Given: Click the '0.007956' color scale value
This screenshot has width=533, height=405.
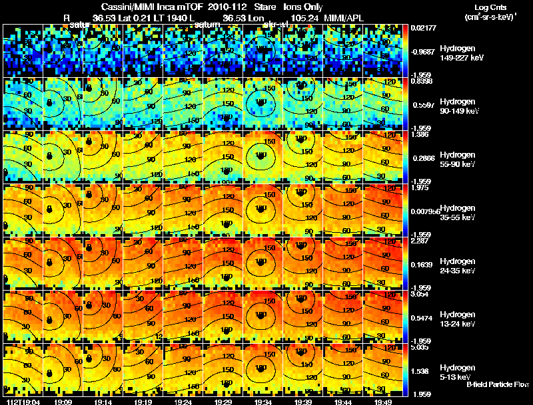Looking at the screenshot, I should click(x=425, y=211).
